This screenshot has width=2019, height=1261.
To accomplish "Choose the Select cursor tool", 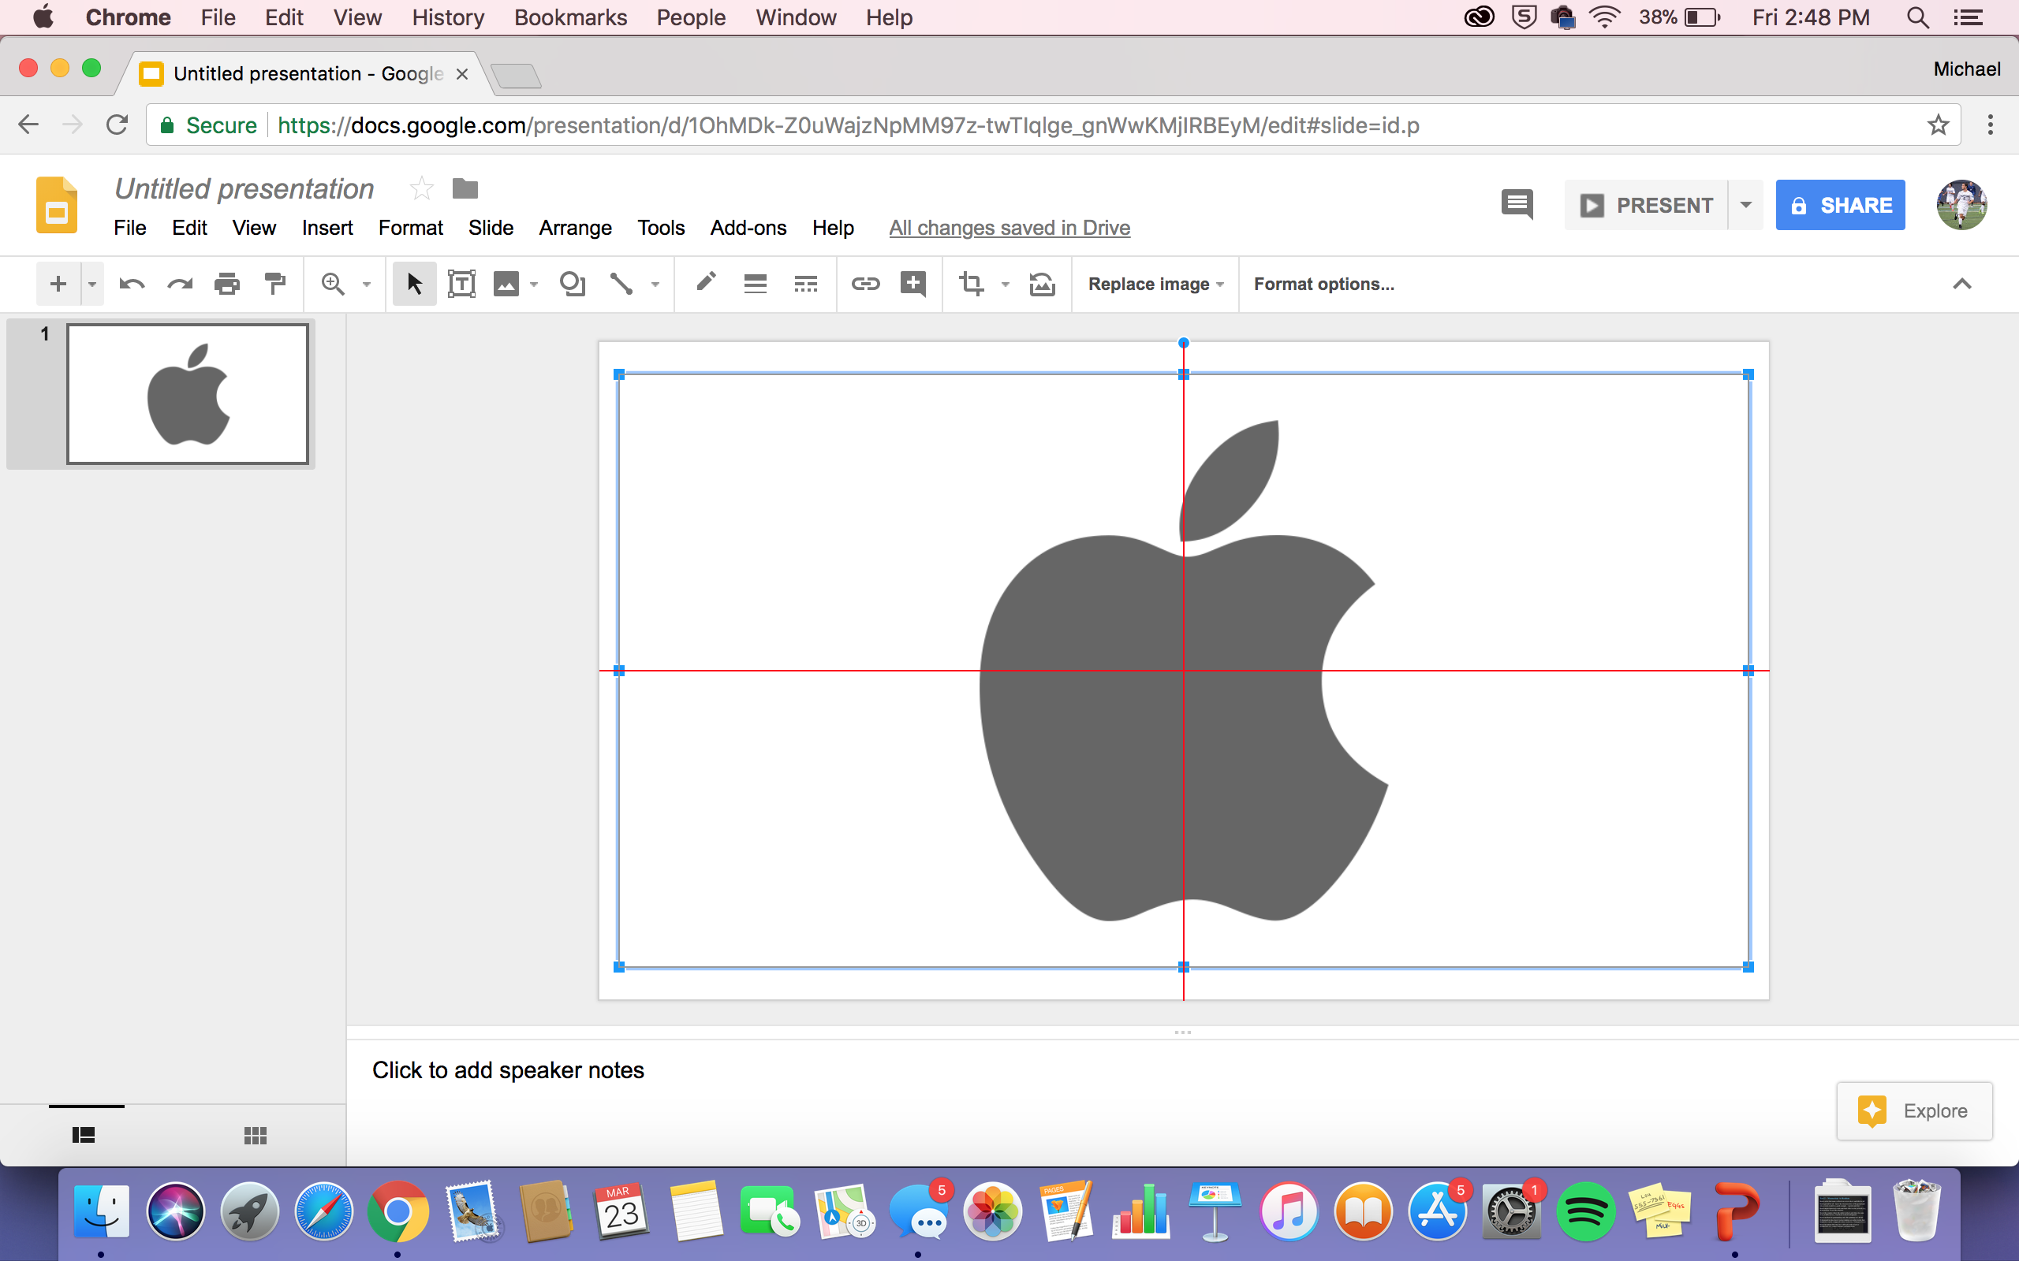I will pyautogui.click(x=415, y=285).
